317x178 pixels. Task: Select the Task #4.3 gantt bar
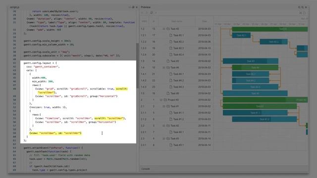point(255,87)
